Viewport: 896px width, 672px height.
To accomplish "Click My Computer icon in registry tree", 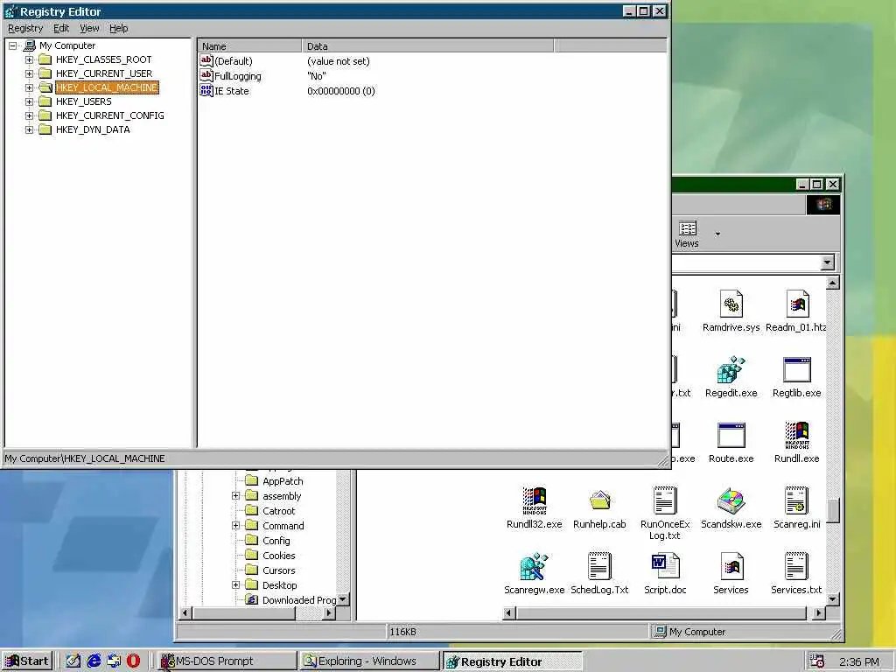I will [29, 45].
